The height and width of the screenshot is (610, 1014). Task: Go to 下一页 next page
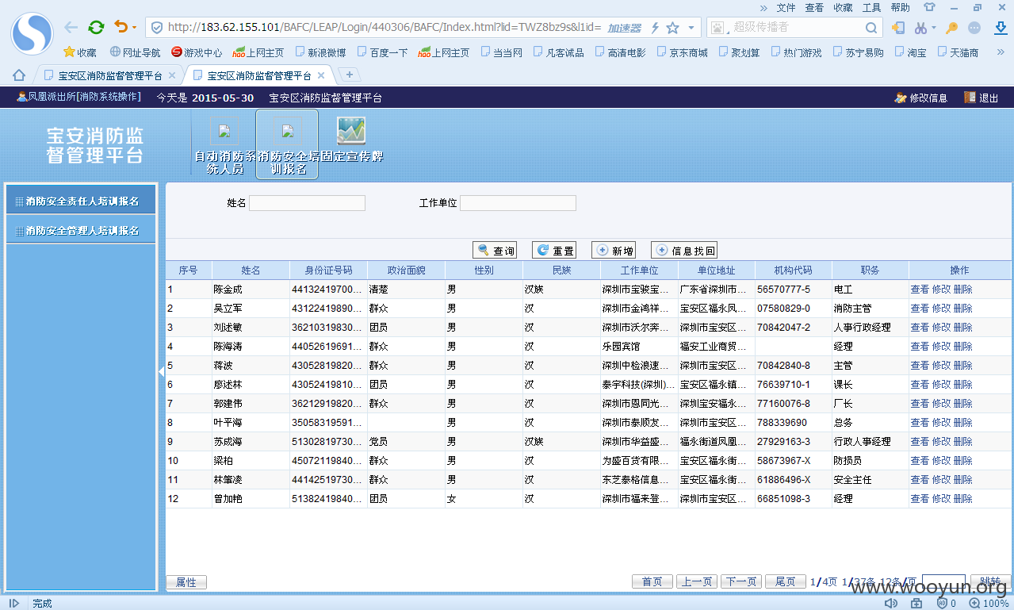pos(741,581)
